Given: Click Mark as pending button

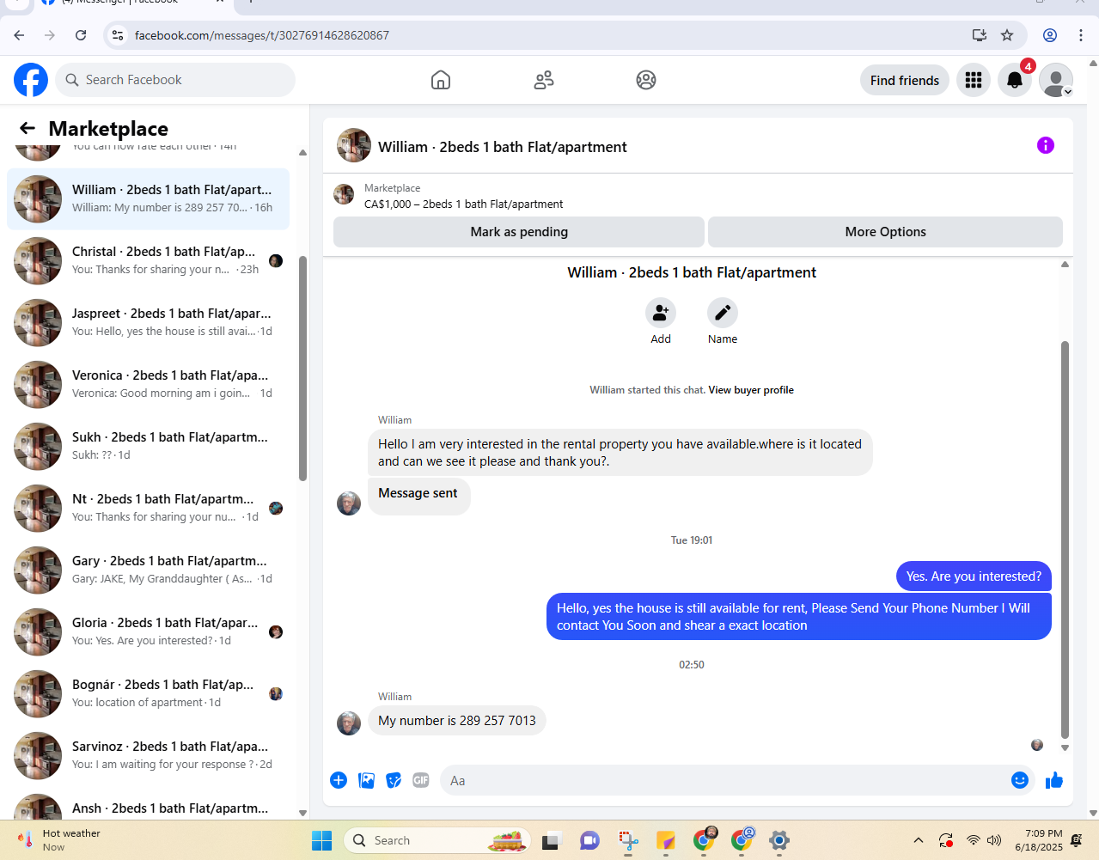Looking at the screenshot, I should pos(519,232).
